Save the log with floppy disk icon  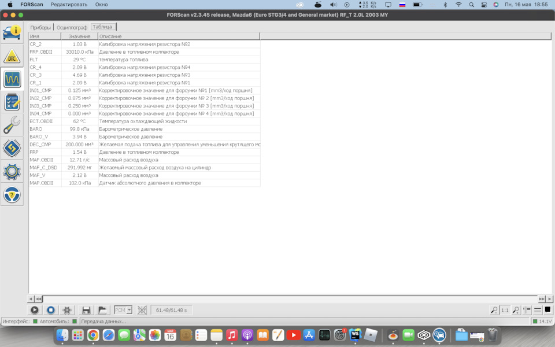coord(86,310)
